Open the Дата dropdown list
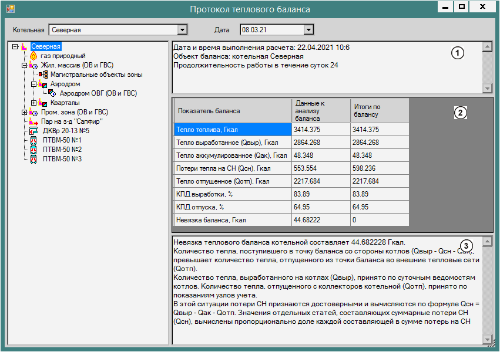Screen dimensions: 500x352 pos(308,29)
